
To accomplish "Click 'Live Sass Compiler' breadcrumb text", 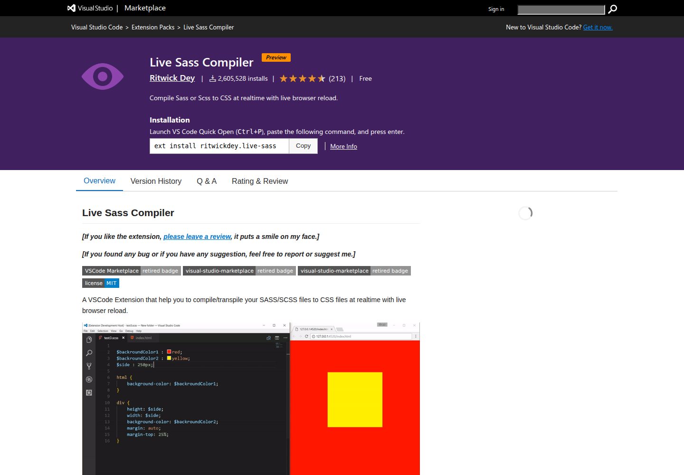I will 209,27.
